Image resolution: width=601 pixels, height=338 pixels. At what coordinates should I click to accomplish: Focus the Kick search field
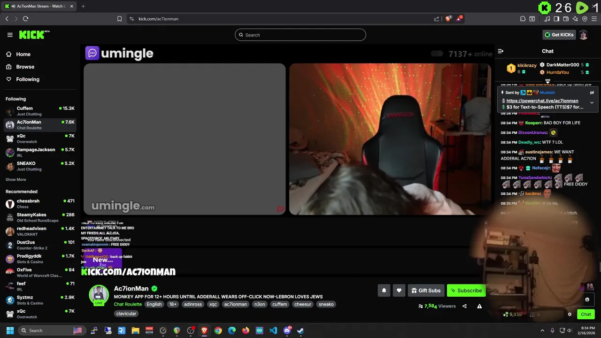pyautogui.click(x=300, y=35)
